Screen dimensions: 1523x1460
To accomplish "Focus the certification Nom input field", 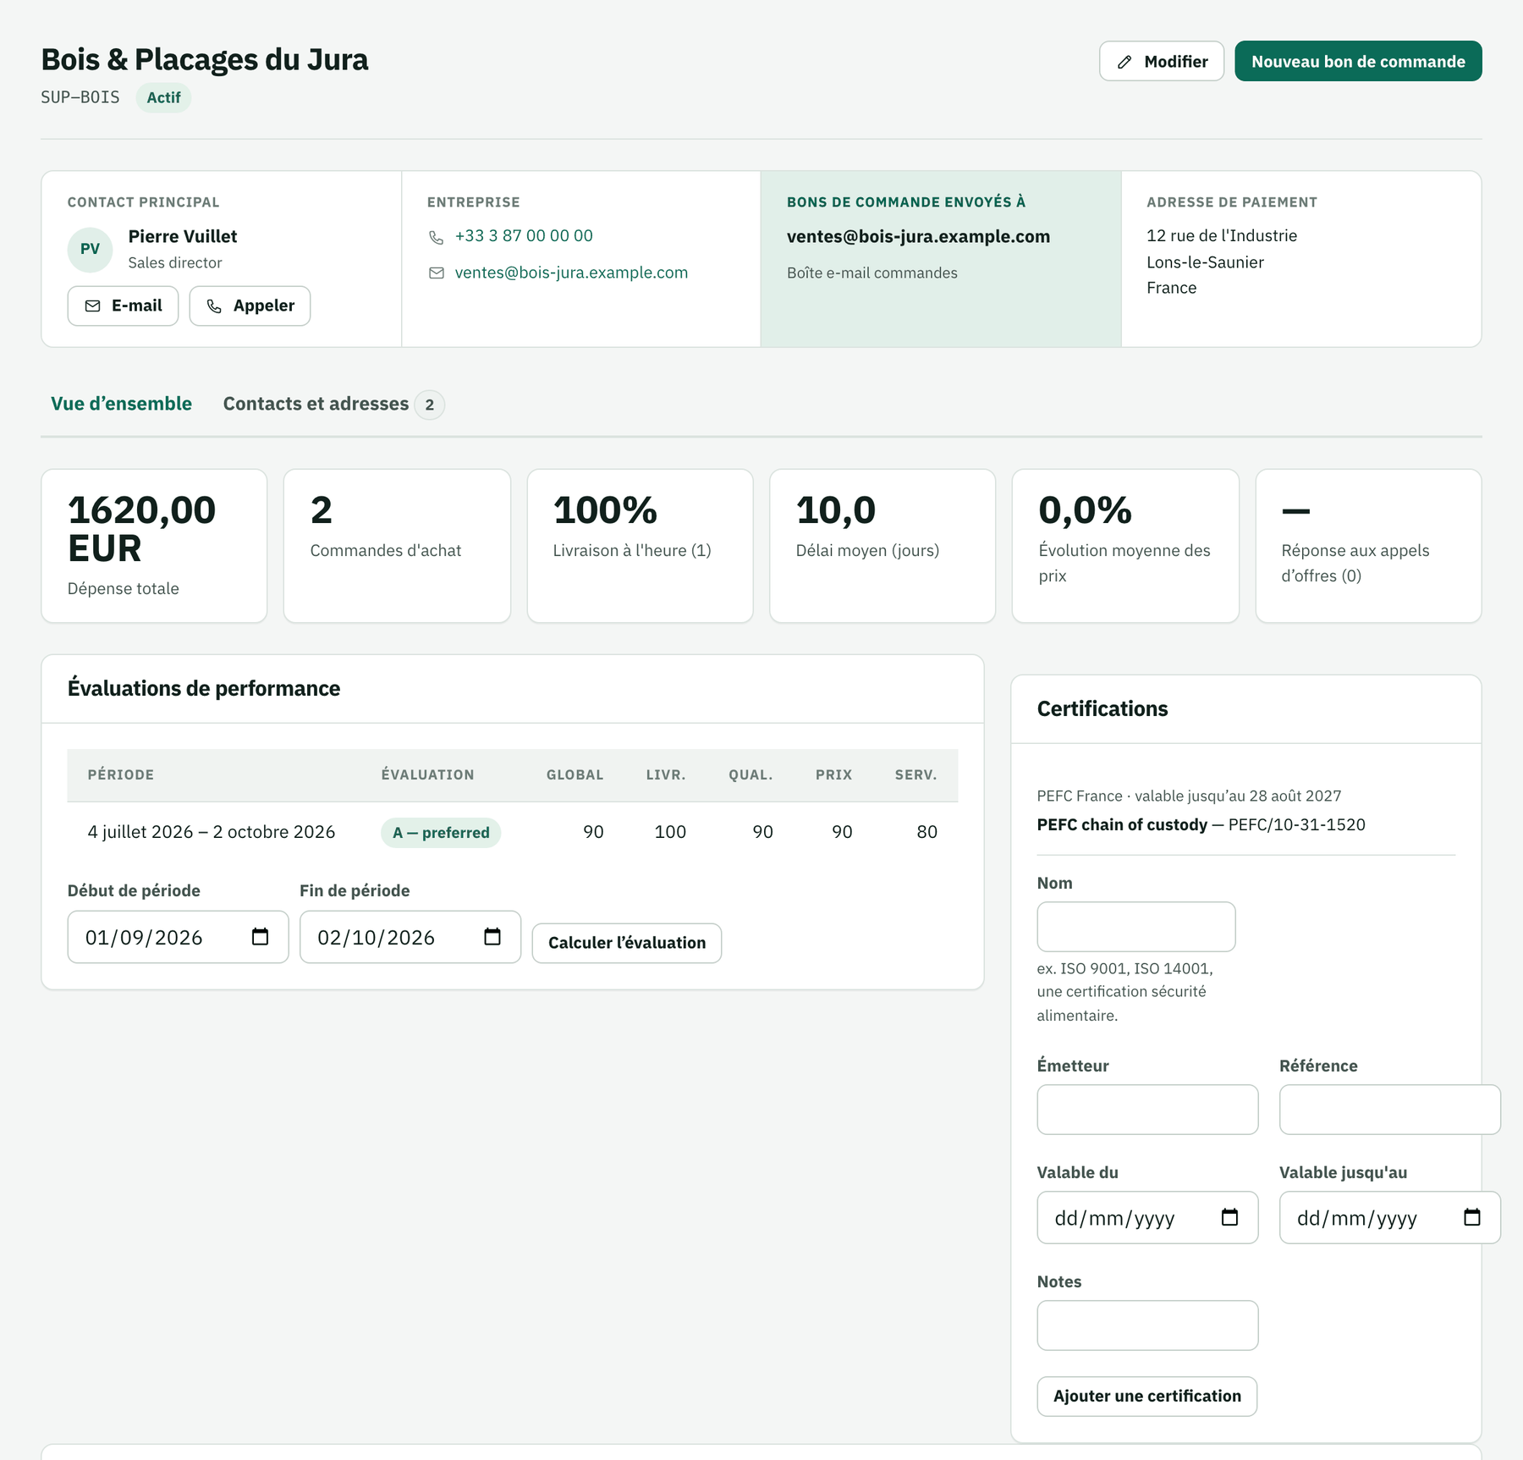I will [1136, 927].
